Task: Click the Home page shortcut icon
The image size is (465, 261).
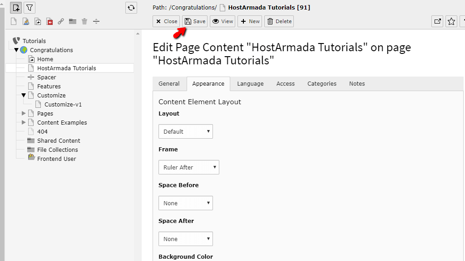Action: pos(31,59)
